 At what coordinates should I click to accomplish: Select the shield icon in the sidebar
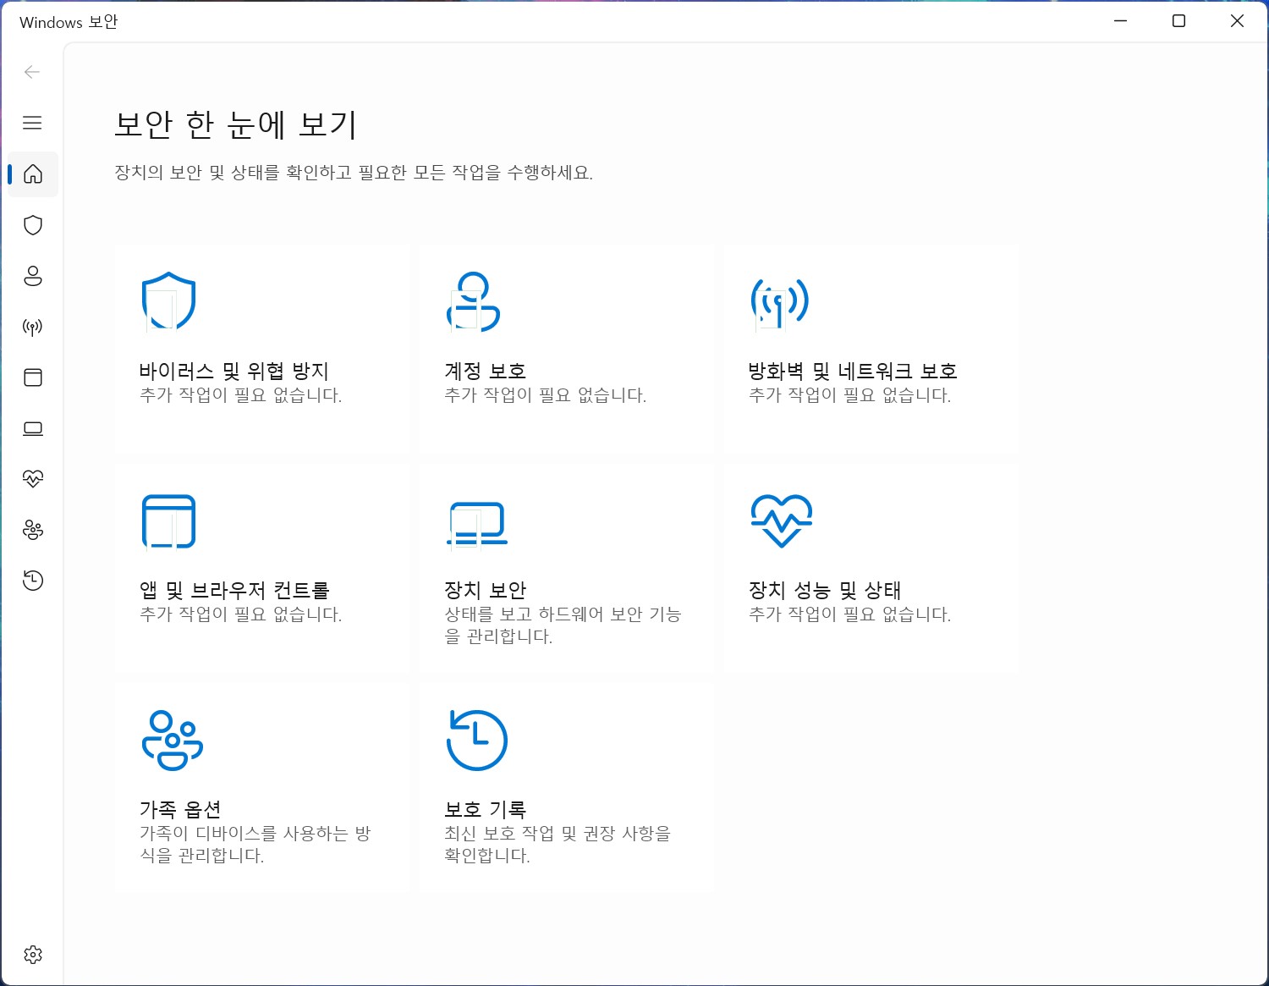(32, 225)
